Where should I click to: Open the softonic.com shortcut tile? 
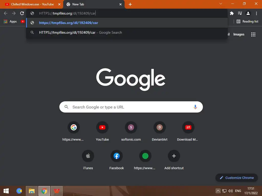[131, 131]
